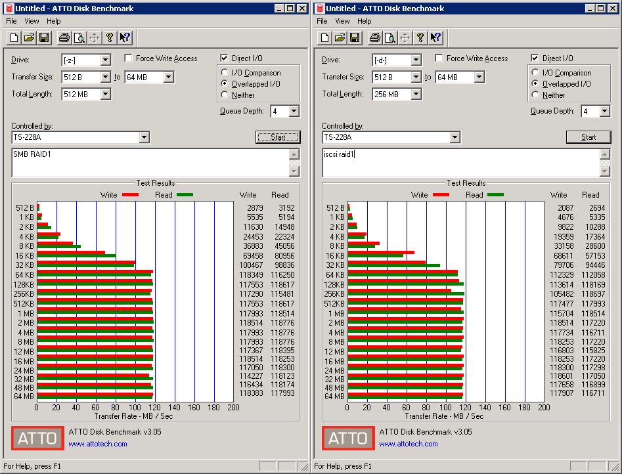Select Overlapped I/O radio in right window
Viewport: 622px width, 474px height.
pos(535,83)
